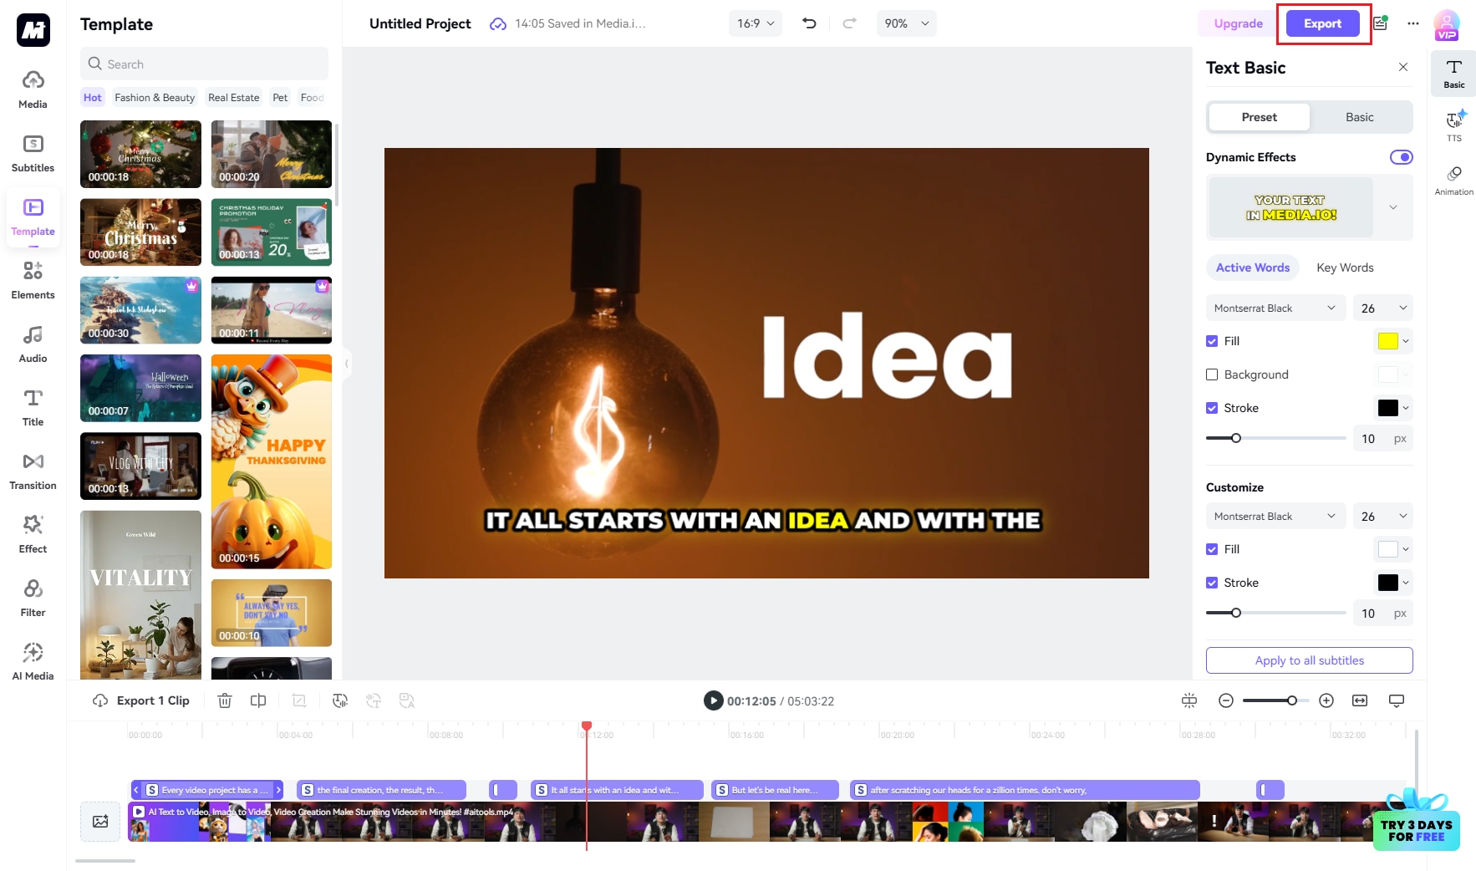The image size is (1476, 871).
Task: Uncheck Active Words Fill checkbox
Action: pos(1212,341)
